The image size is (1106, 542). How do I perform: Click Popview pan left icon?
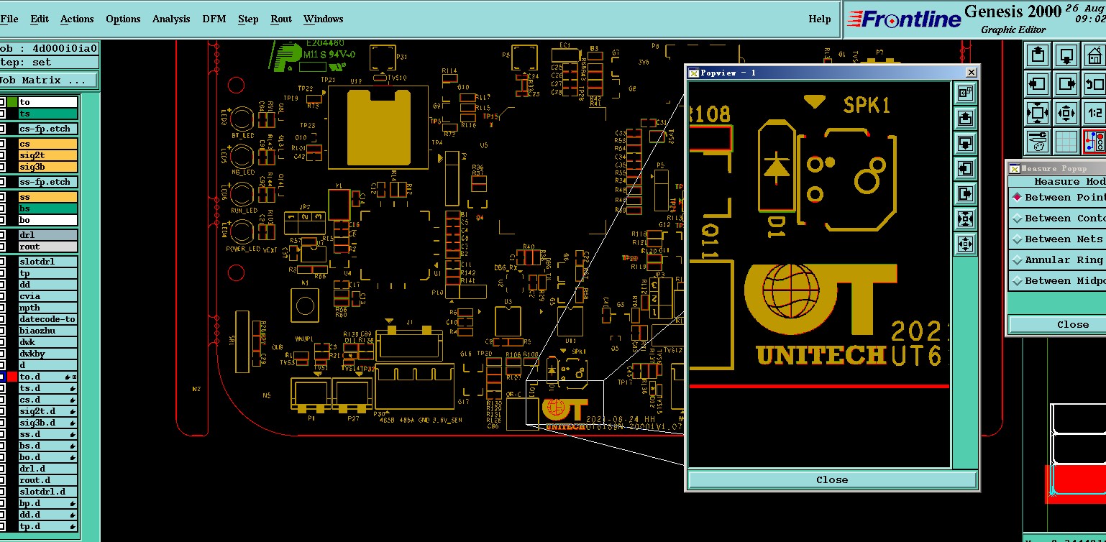[x=965, y=168]
